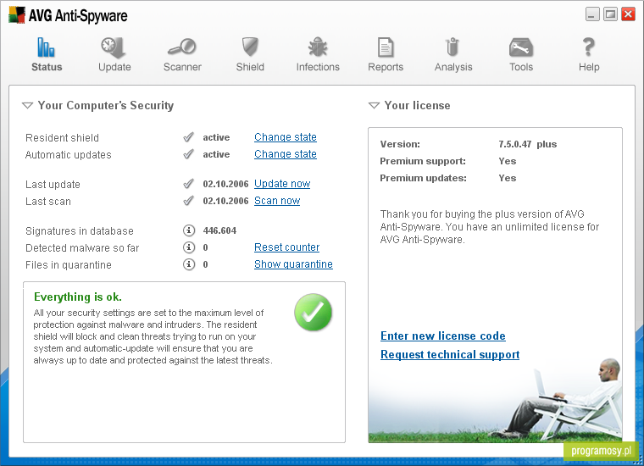
Task: Click the Automatic updates label
Action: click(x=68, y=155)
